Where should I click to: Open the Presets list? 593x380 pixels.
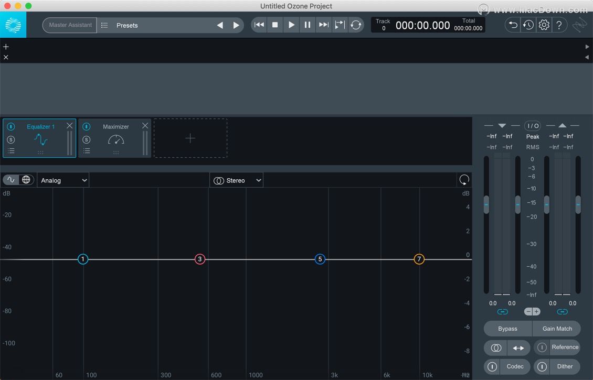pyautogui.click(x=127, y=25)
